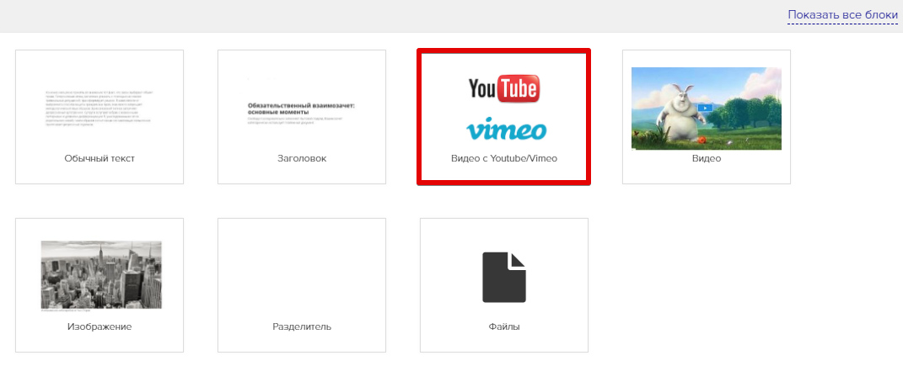Add the 'Разделитель' block
The height and width of the screenshot is (366, 903).
pyautogui.click(x=302, y=285)
